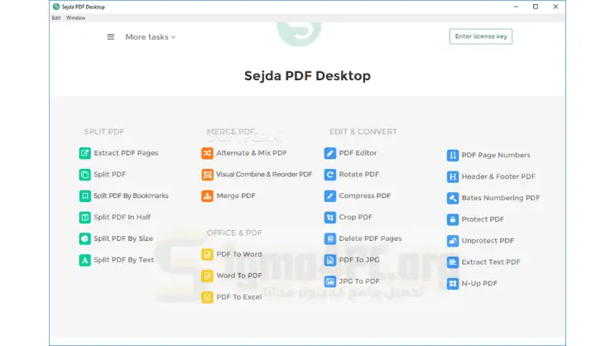615x346 pixels.
Task: Open the Header & Footer PDF link
Action: (498, 176)
